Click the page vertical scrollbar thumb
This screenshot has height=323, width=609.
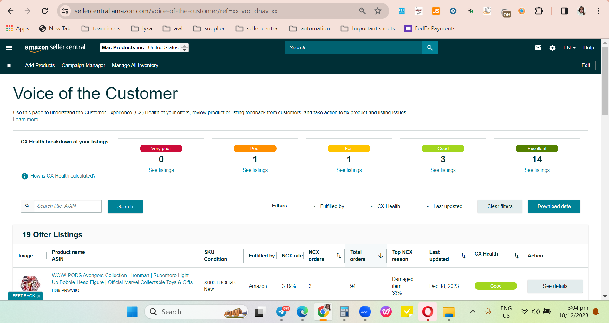click(x=605, y=80)
